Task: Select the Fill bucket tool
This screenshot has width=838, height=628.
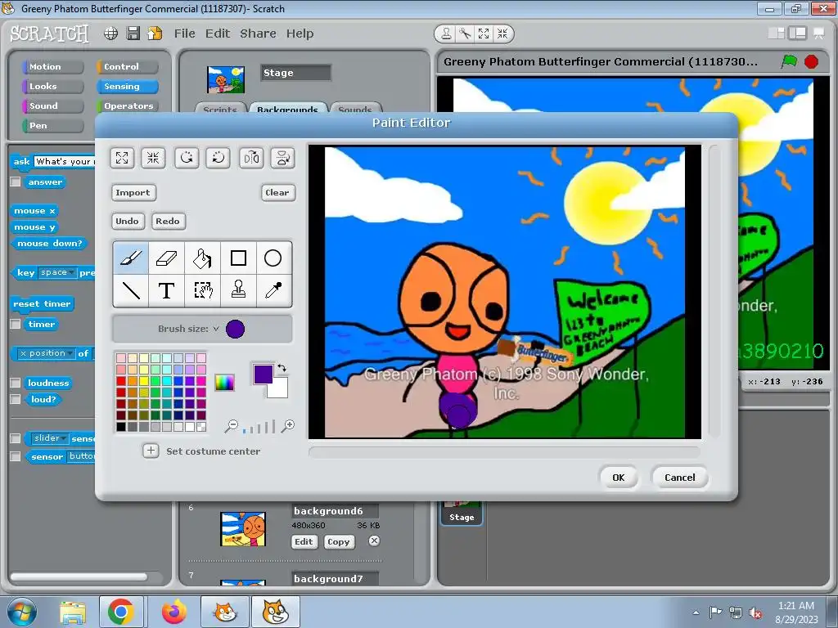Action: point(203,258)
